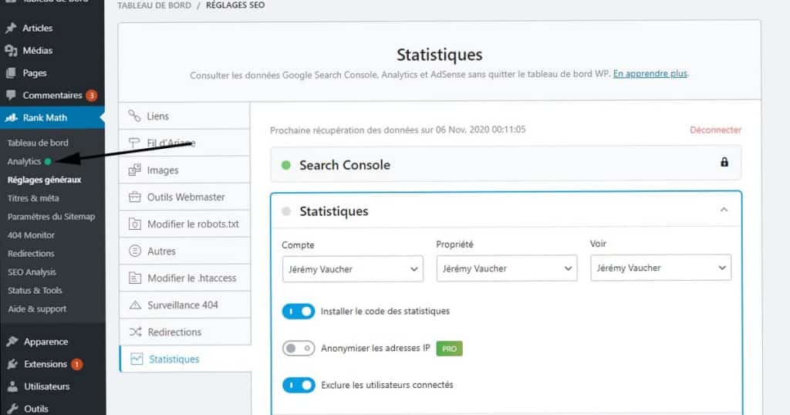Open Modifier le .htaccess tab
Viewport: 790px width, 415px height.
[184, 278]
